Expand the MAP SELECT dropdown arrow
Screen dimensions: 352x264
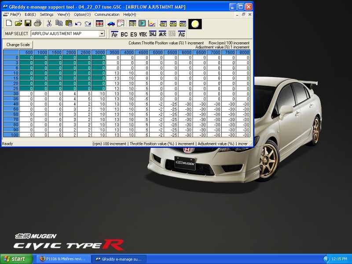102,34
